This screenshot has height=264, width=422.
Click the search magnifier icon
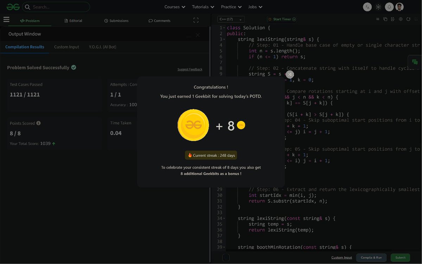[x=27, y=7]
